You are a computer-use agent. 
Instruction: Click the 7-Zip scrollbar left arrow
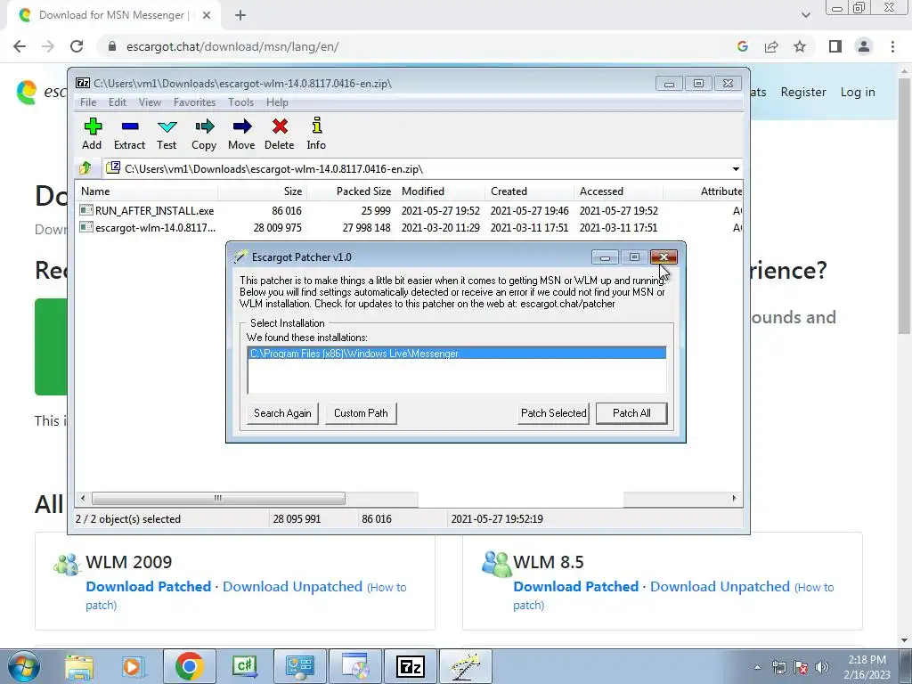point(83,499)
